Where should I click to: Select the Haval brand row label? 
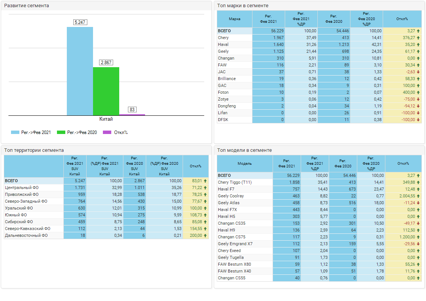(x=223, y=45)
